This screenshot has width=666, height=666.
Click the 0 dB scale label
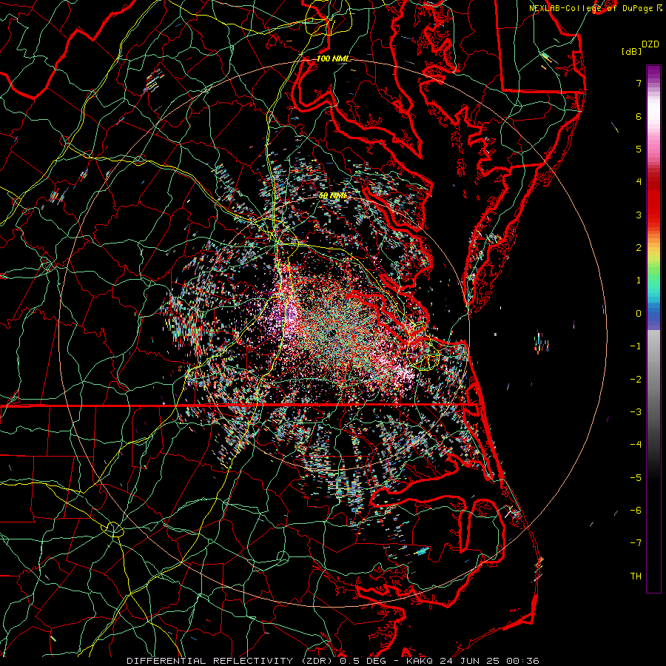coord(639,314)
